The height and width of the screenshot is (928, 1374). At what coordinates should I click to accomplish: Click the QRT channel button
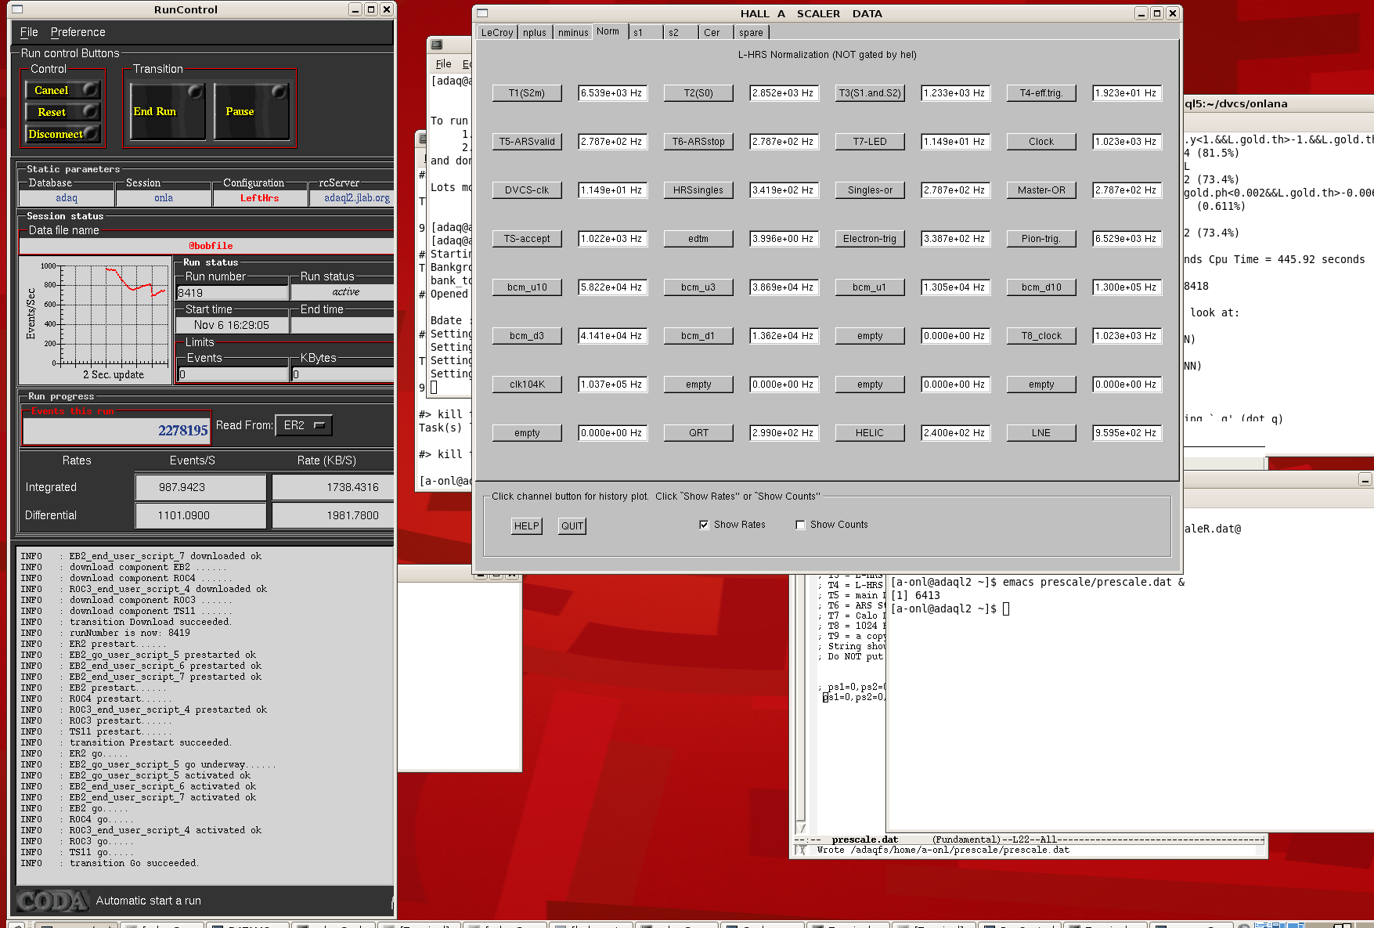point(698,433)
